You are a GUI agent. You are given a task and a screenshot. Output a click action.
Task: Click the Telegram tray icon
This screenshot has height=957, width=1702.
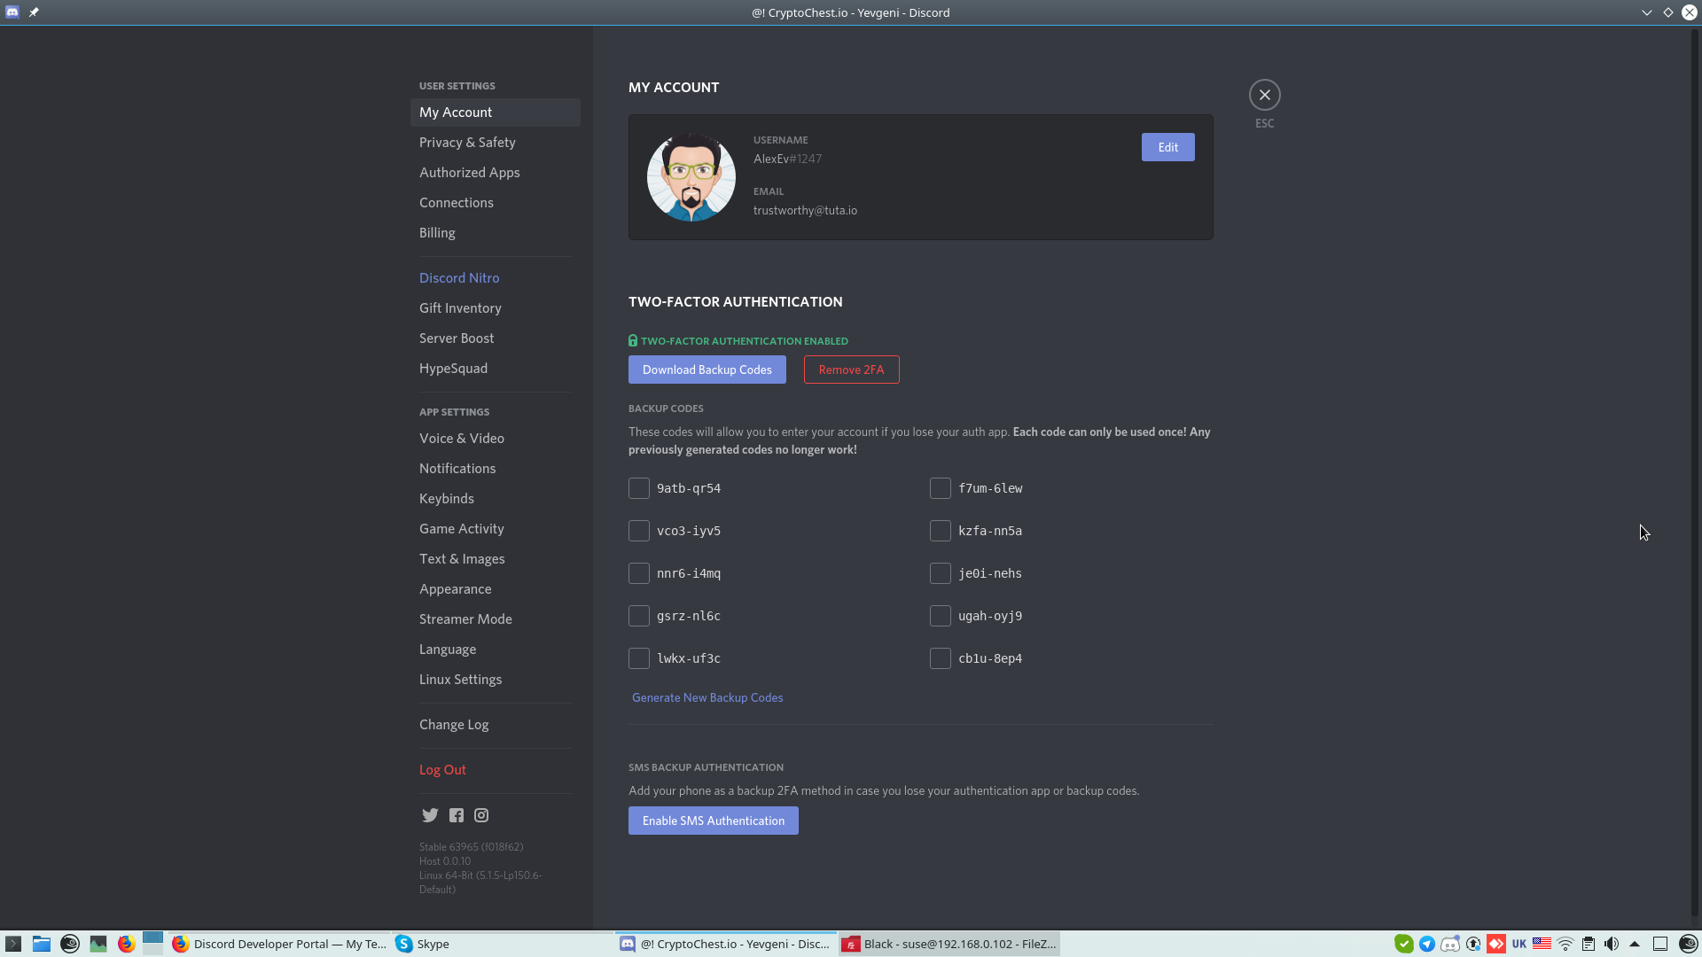coord(1427,944)
